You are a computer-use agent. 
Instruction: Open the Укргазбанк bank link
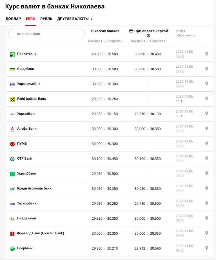coord(26,114)
